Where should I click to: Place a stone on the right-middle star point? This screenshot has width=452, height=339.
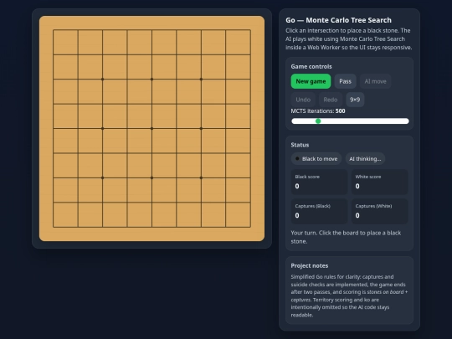point(201,128)
